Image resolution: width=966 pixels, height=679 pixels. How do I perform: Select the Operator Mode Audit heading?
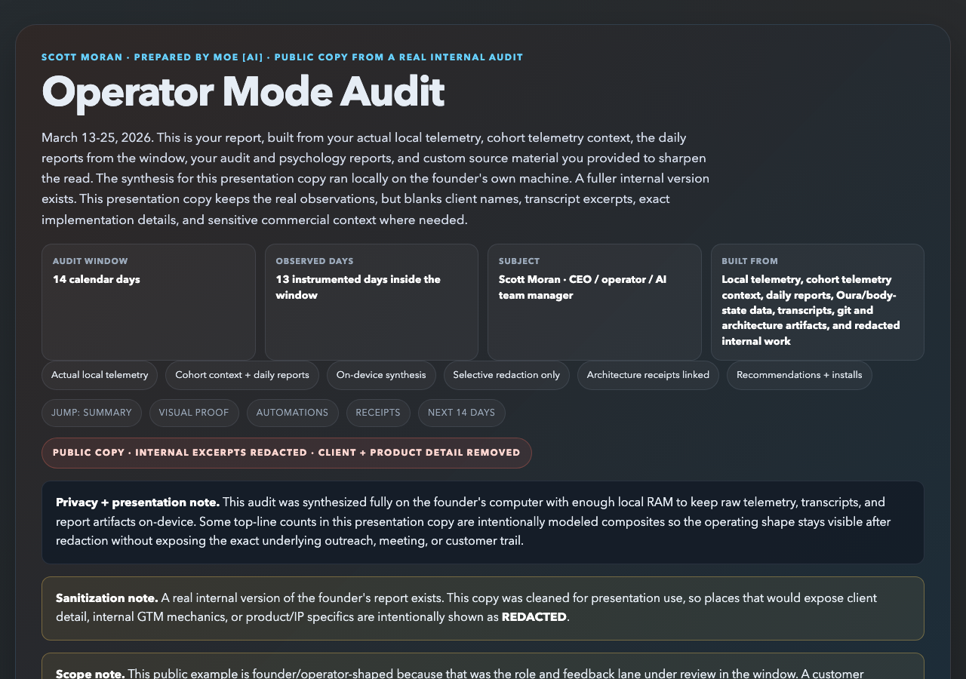(x=243, y=92)
